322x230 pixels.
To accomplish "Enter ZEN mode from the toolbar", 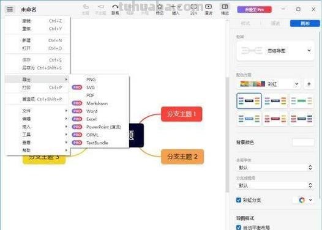I will 193,9.
